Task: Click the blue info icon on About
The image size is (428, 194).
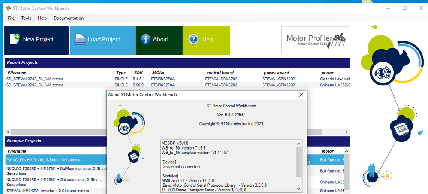Action: coord(146,39)
